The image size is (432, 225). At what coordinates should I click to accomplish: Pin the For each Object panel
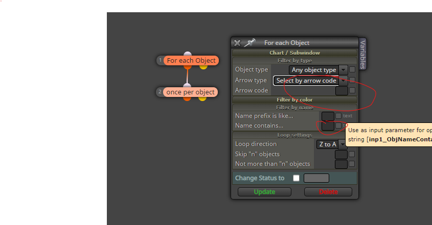pos(249,43)
